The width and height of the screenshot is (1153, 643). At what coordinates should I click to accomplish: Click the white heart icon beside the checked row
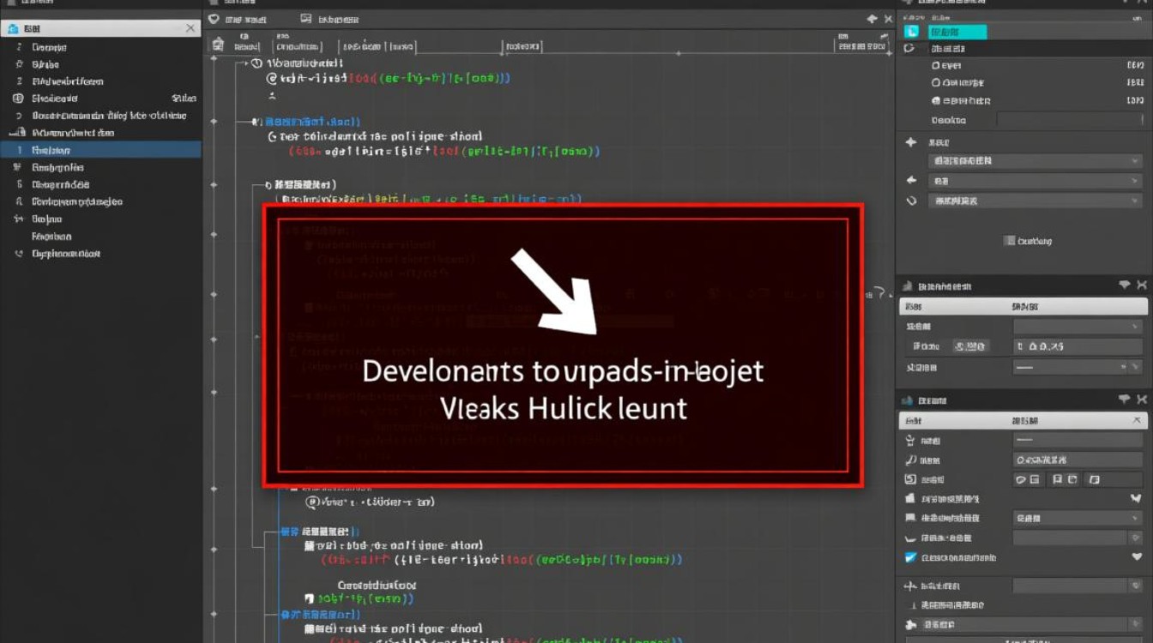1136,558
